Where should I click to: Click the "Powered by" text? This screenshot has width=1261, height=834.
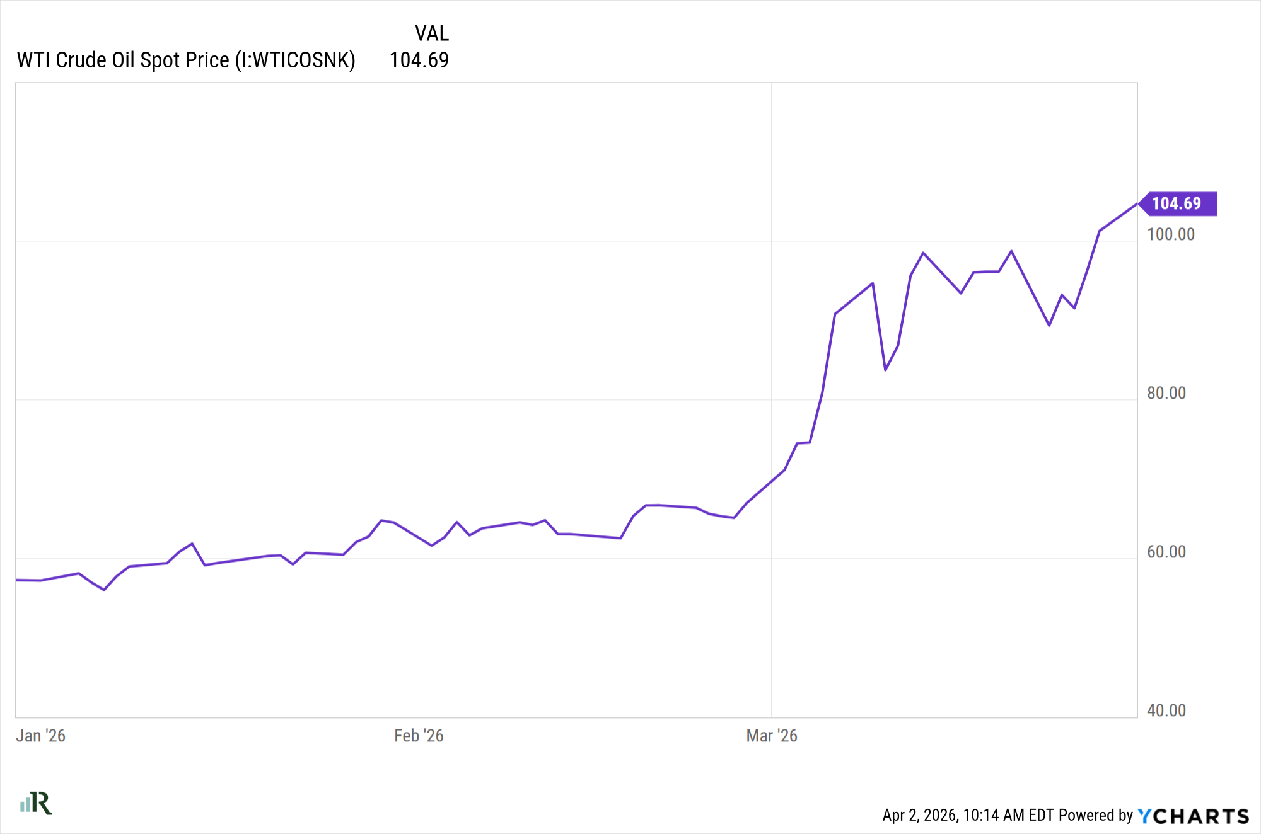(x=1096, y=816)
